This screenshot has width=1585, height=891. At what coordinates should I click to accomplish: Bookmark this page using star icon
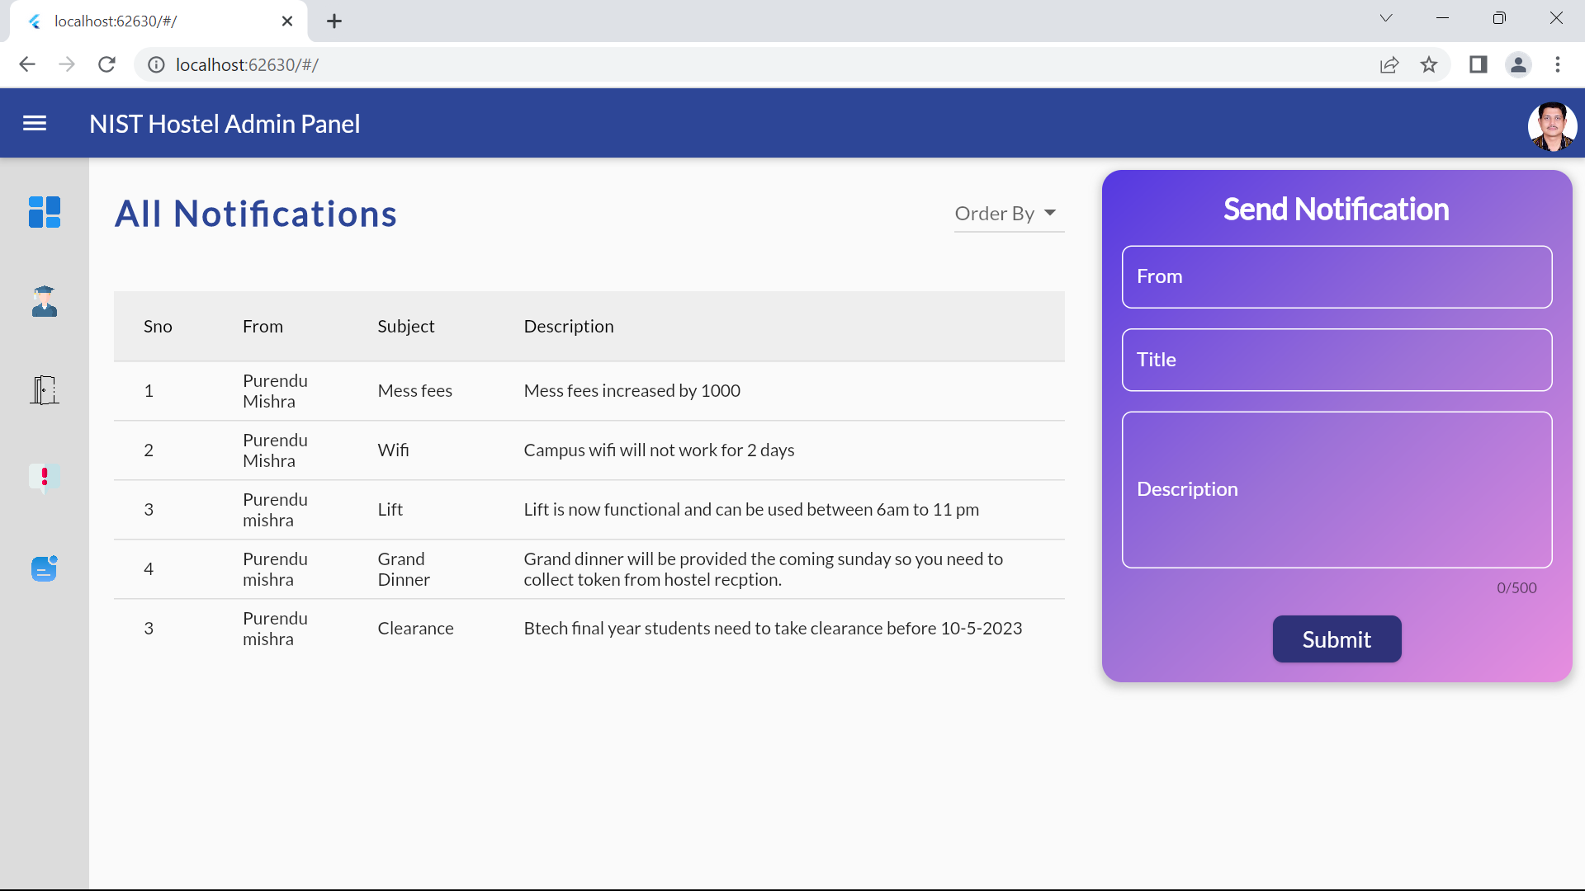click(1429, 64)
